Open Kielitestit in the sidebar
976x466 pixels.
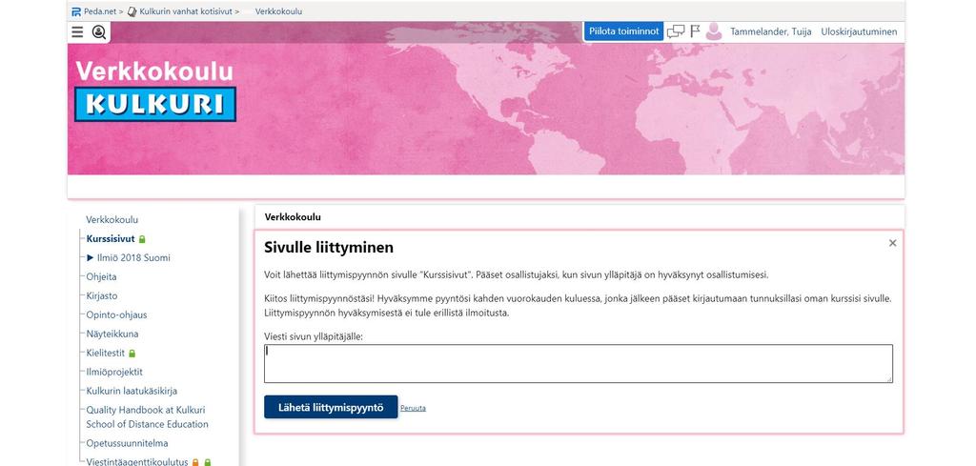(106, 354)
